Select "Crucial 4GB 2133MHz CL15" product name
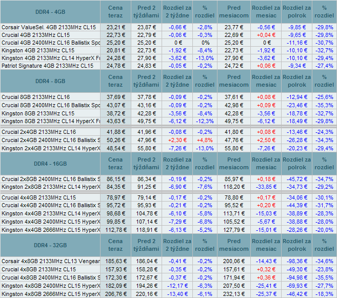The height and width of the screenshot is (298, 337). pos(36,35)
